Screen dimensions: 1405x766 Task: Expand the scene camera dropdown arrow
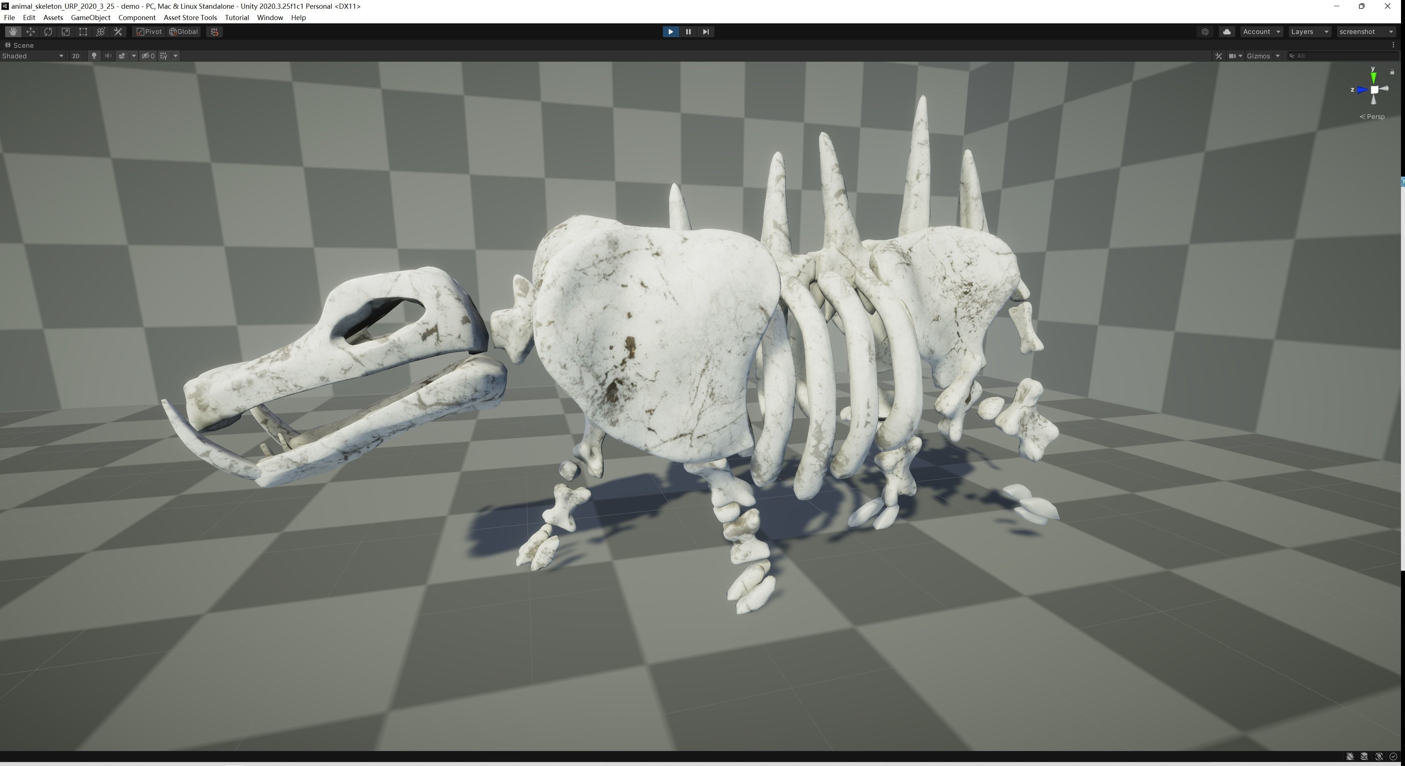[x=1240, y=55]
